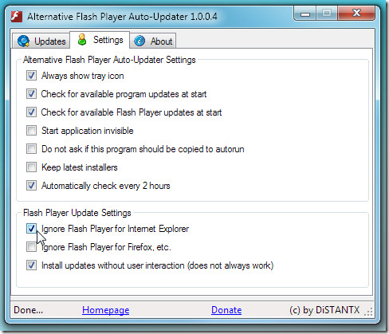389x334 pixels.
Task: Check Do not ask about autorun copy
Action: [x=31, y=149]
